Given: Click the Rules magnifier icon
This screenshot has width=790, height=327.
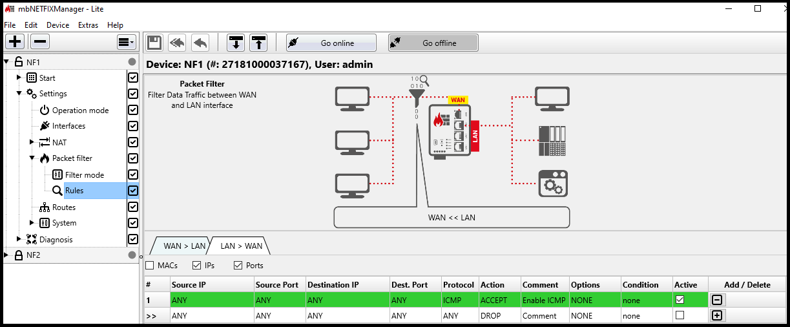Looking at the screenshot, I should pyautogui.click(x=57, y=191).
